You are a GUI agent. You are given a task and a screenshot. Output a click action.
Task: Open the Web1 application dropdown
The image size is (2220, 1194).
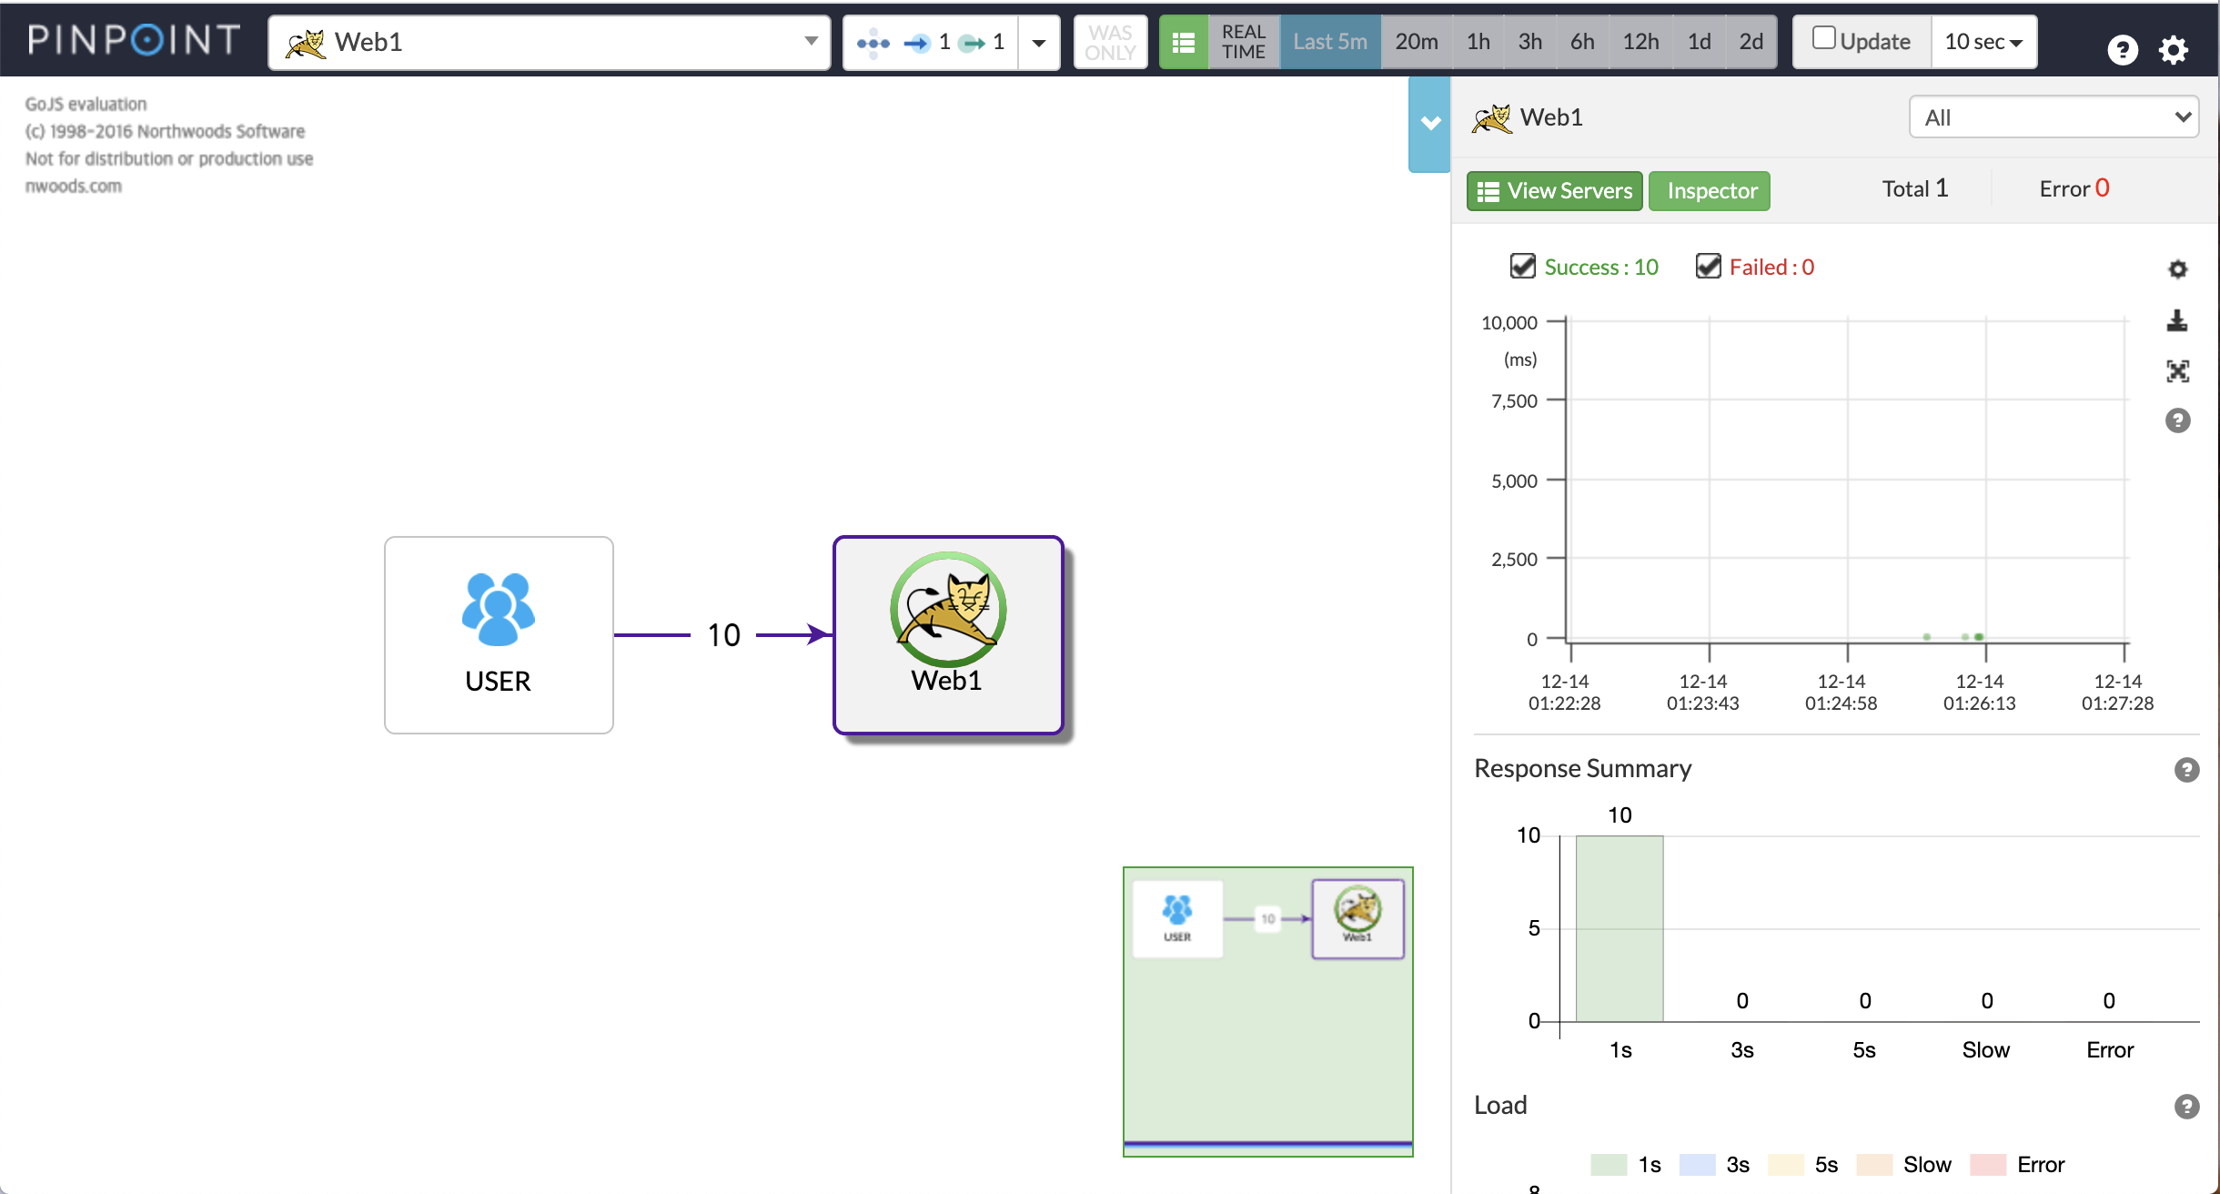[x=550, y=42]
